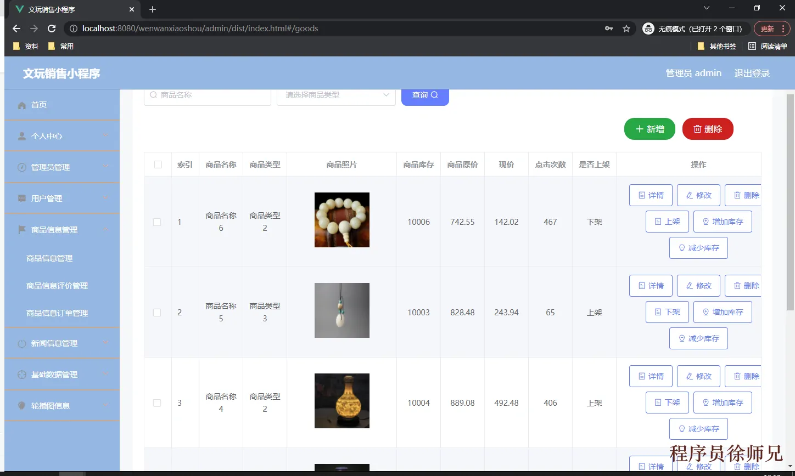This screenshot has height=476, width=795.
Task: Open 详情 for 商品名称 6
Action: 651,195
